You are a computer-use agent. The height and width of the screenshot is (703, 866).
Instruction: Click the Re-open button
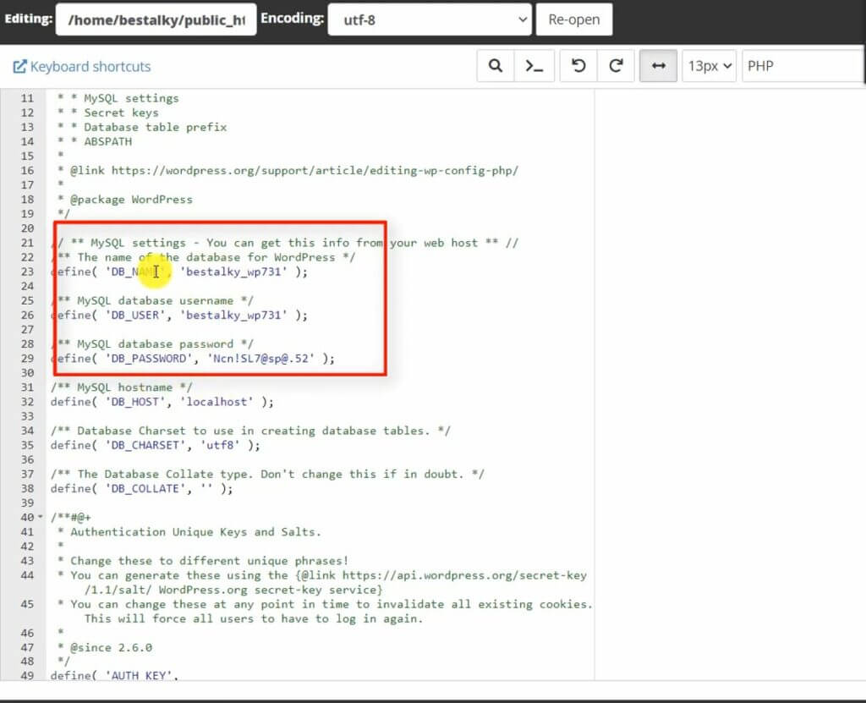point(574,20)
